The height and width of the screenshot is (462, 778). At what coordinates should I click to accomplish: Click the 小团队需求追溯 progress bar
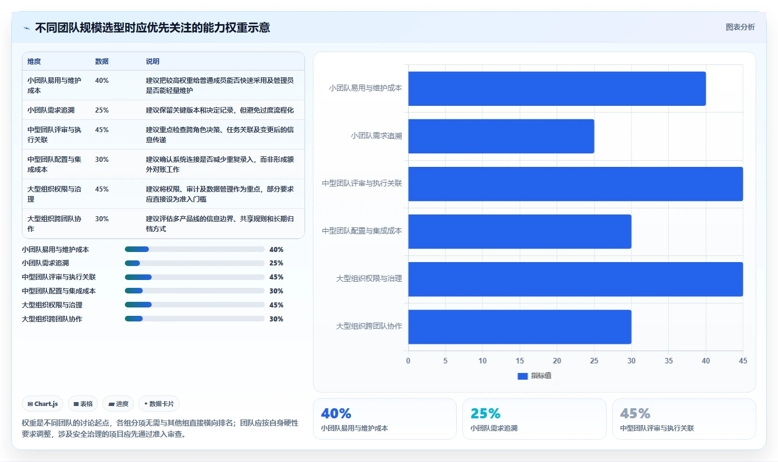pyautogui.click(x=195, y=263)
